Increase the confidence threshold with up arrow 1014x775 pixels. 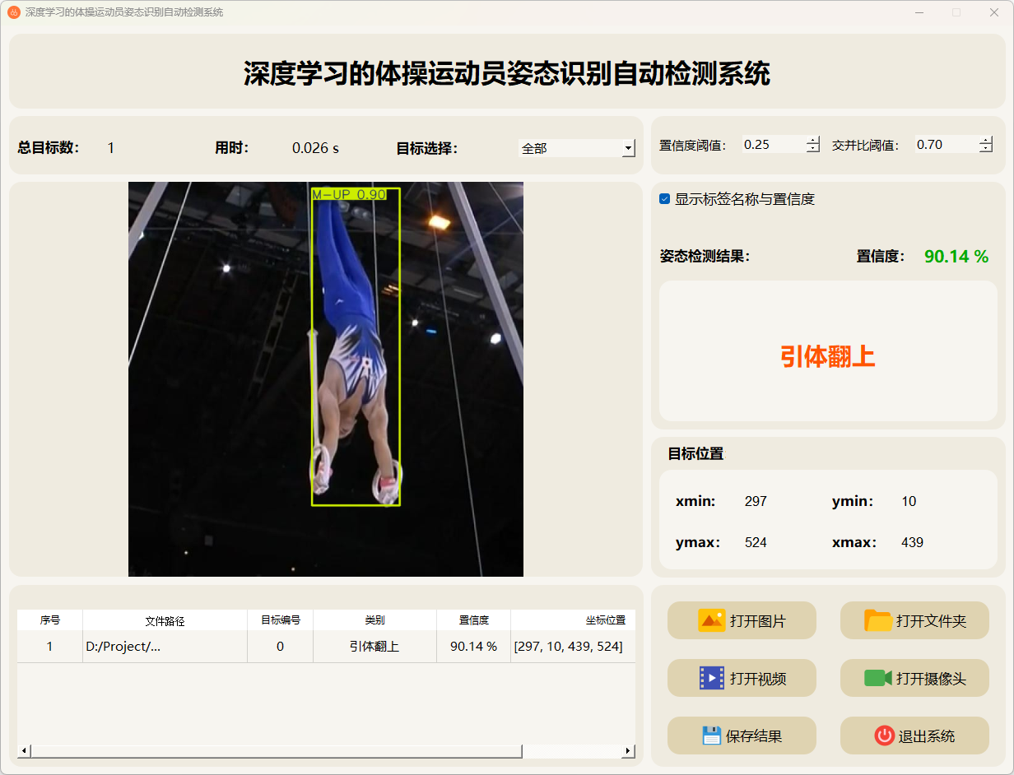(x=813, y=140)
